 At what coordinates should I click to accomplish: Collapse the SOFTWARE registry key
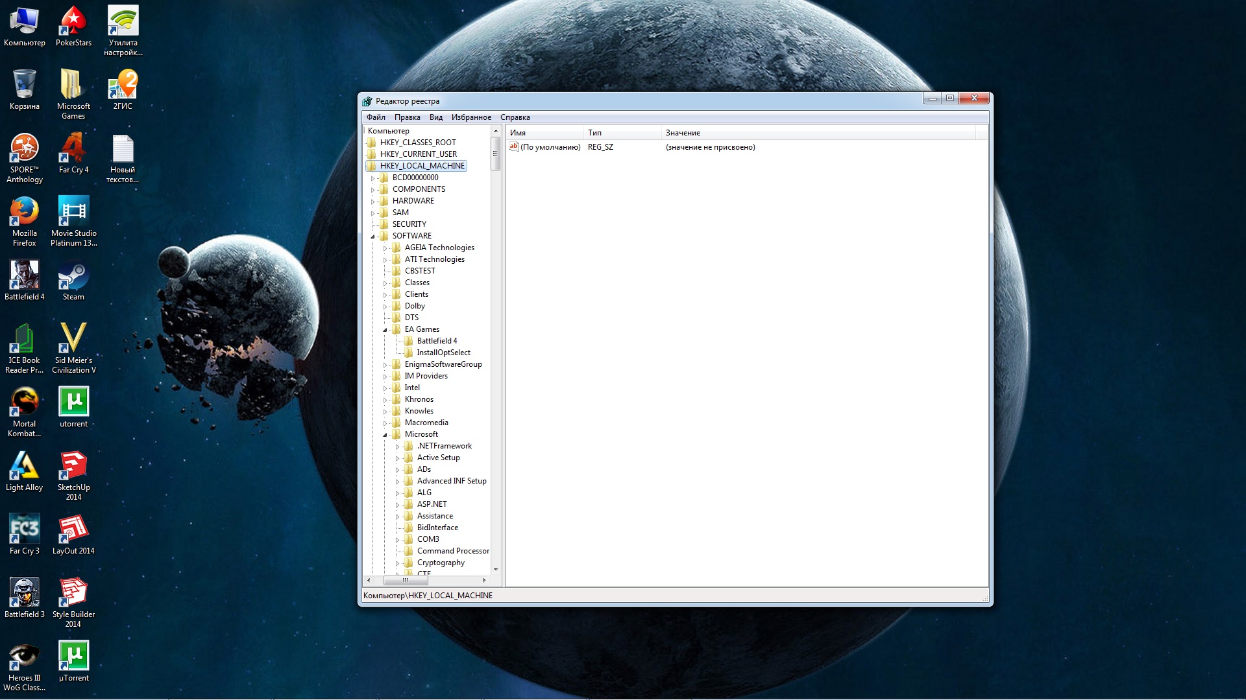(x=373, y=237)
